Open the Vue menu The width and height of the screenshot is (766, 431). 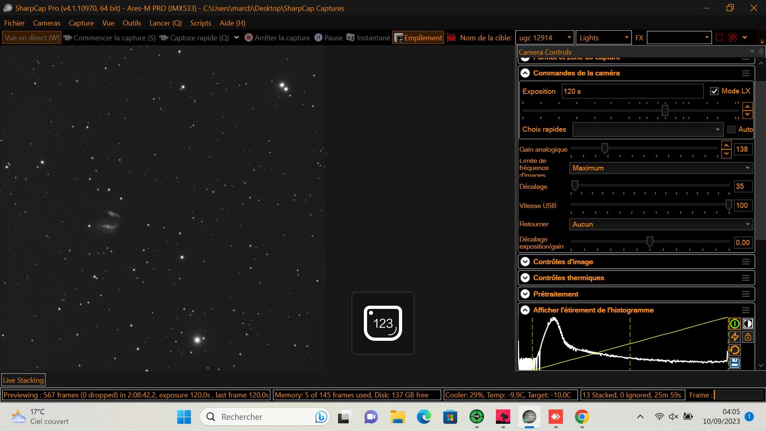tap(108, 23)
